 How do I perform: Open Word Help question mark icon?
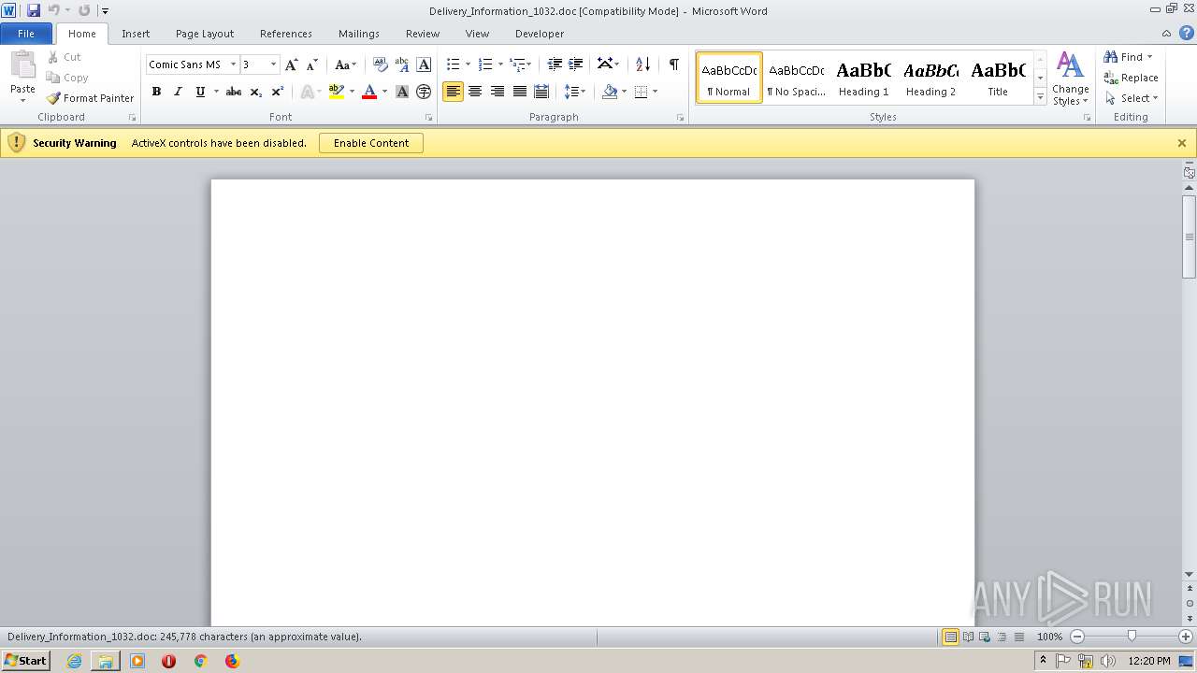[1187, 33]
